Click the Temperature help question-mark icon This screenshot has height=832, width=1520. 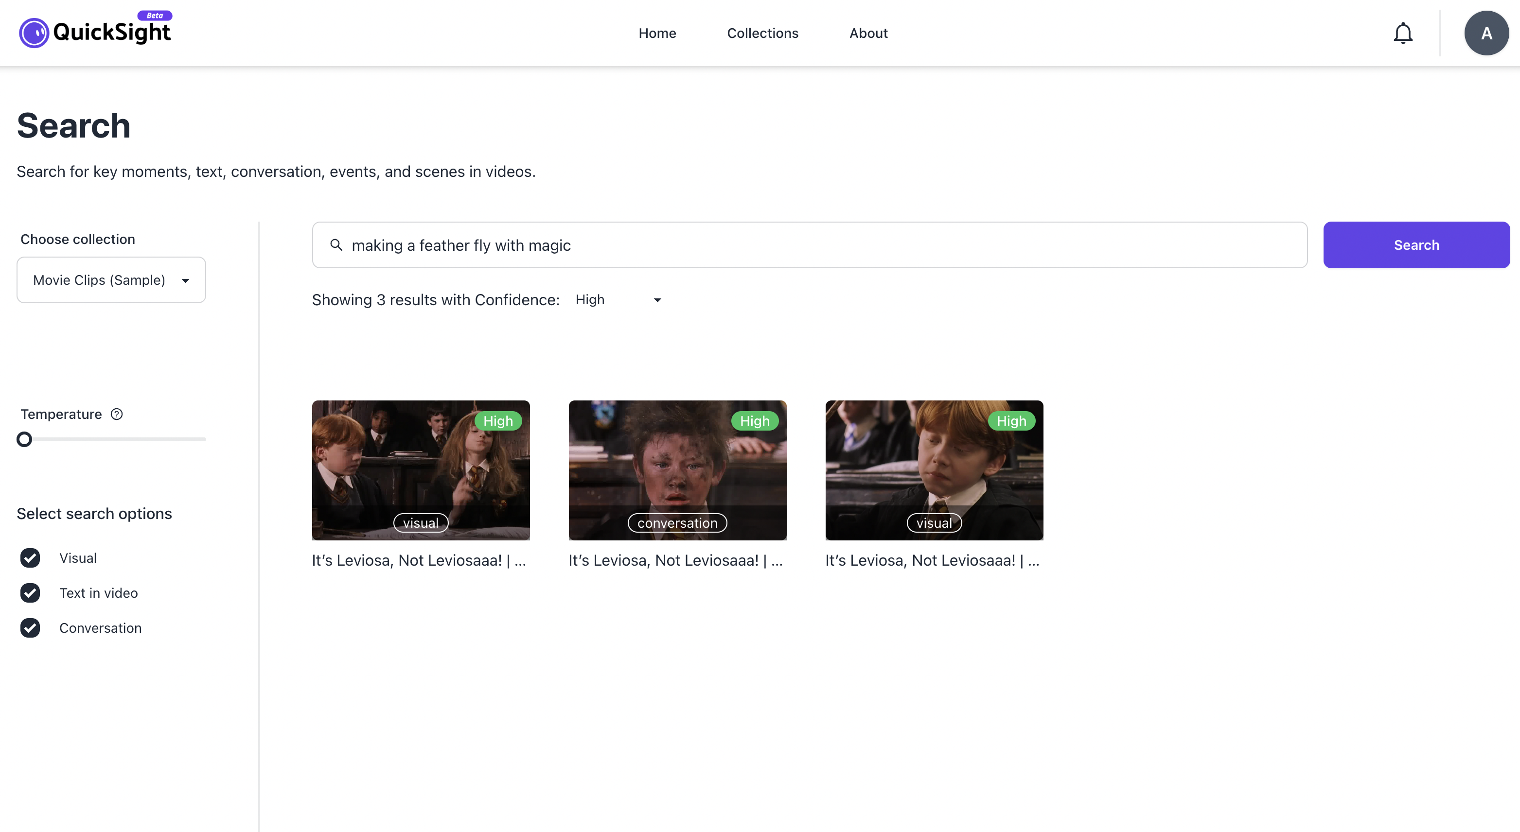pos(117,414)
